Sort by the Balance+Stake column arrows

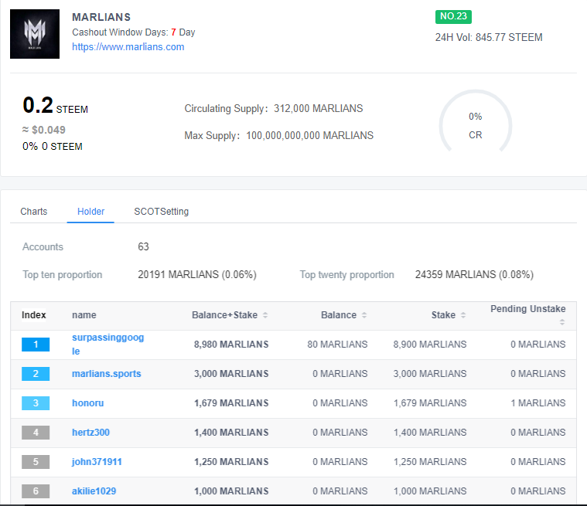pos(265,315)
